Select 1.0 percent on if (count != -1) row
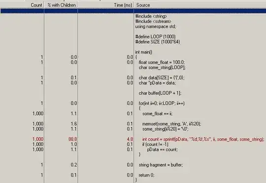 [74, 144]
